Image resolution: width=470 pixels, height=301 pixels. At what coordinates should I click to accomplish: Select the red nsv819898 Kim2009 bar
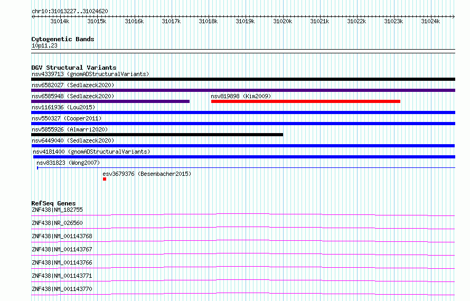[306, 101]
